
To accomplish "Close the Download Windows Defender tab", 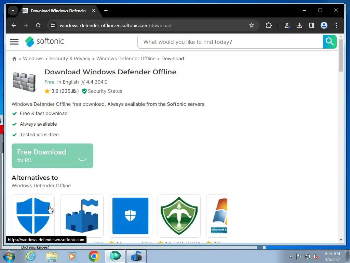I will click(94, 11).
